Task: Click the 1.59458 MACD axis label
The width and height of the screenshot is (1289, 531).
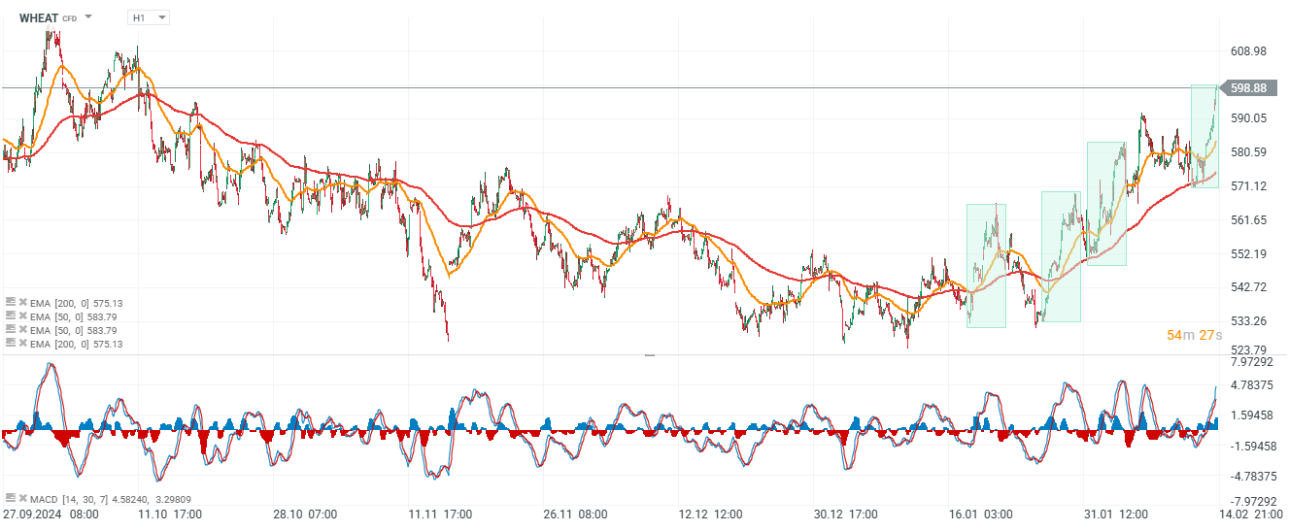Action: click(1252, 415)
